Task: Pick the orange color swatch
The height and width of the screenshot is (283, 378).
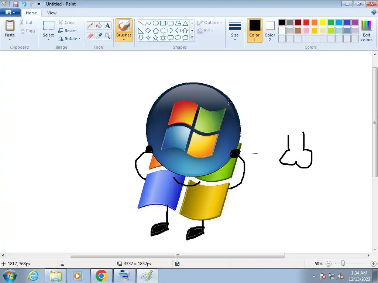Action: [x=315, y=22]
